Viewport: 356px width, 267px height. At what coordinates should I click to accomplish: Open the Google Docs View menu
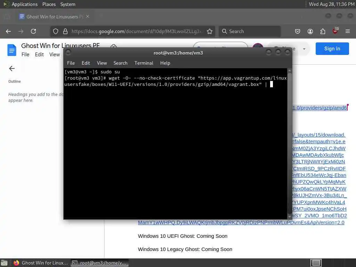click(x=55, y=55)
